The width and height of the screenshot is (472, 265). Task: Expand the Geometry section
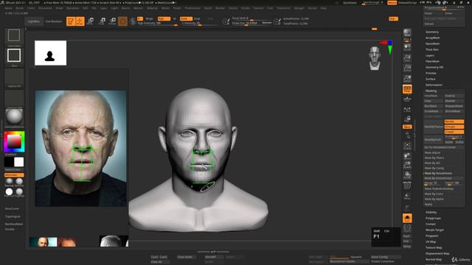432,32
